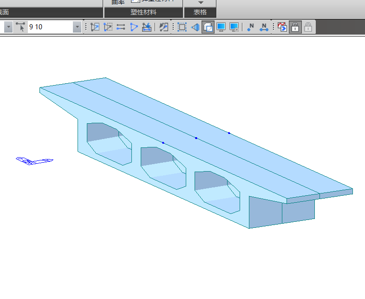Viewport: 365px width, 299px height.
Task: Open the leftmost toolbar combo box arrow
Action: tap(8, 27)
